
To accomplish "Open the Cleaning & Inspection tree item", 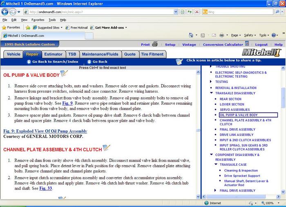I will (x=241, y=170).
